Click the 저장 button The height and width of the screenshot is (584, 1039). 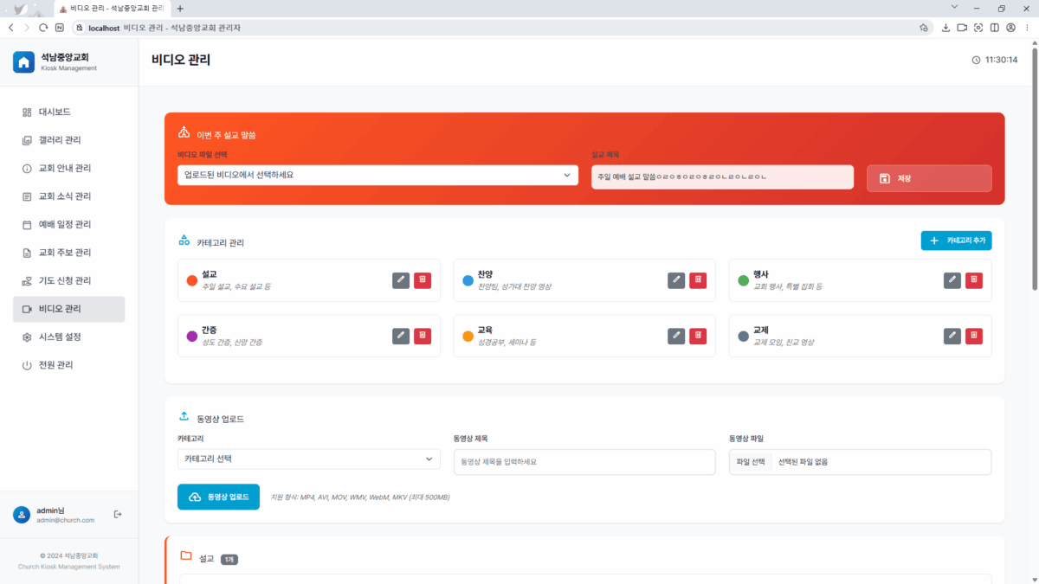(928, 178)
